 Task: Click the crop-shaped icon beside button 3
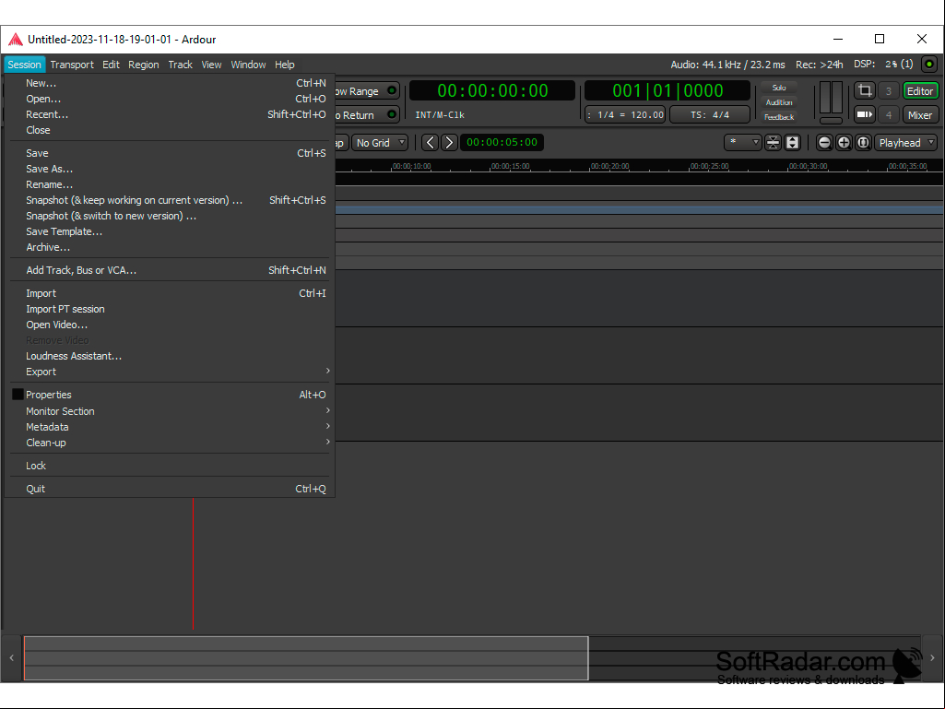(865, 91)
